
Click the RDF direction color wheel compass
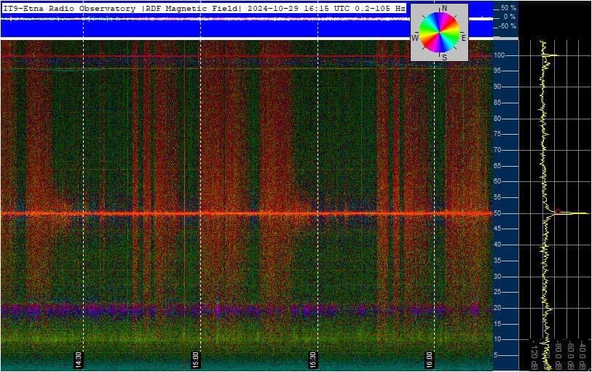(440, 33)
